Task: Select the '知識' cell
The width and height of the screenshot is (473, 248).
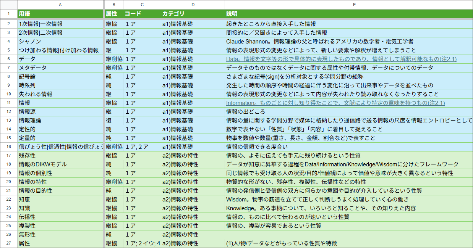Action: tap(60, 208)
